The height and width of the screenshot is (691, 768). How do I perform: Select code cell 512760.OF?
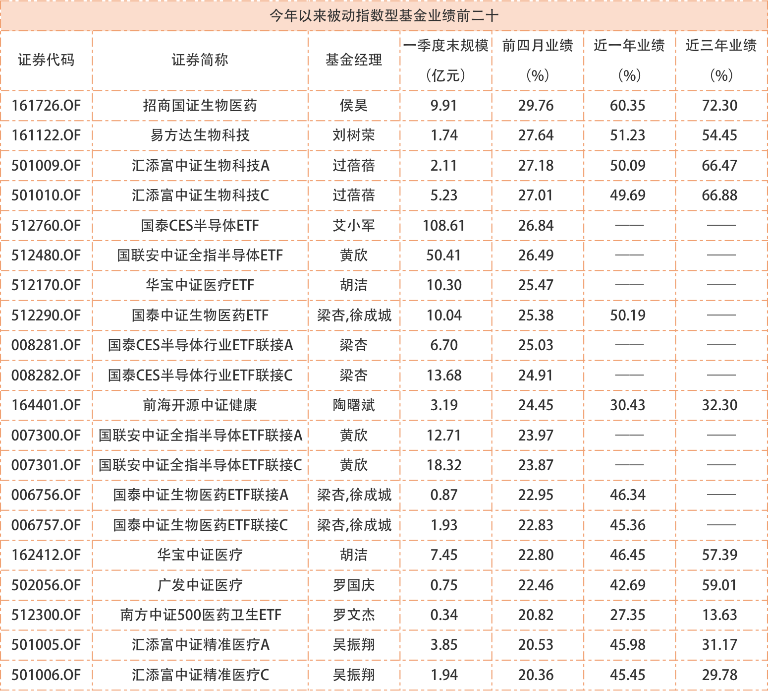tap(46, 226)
